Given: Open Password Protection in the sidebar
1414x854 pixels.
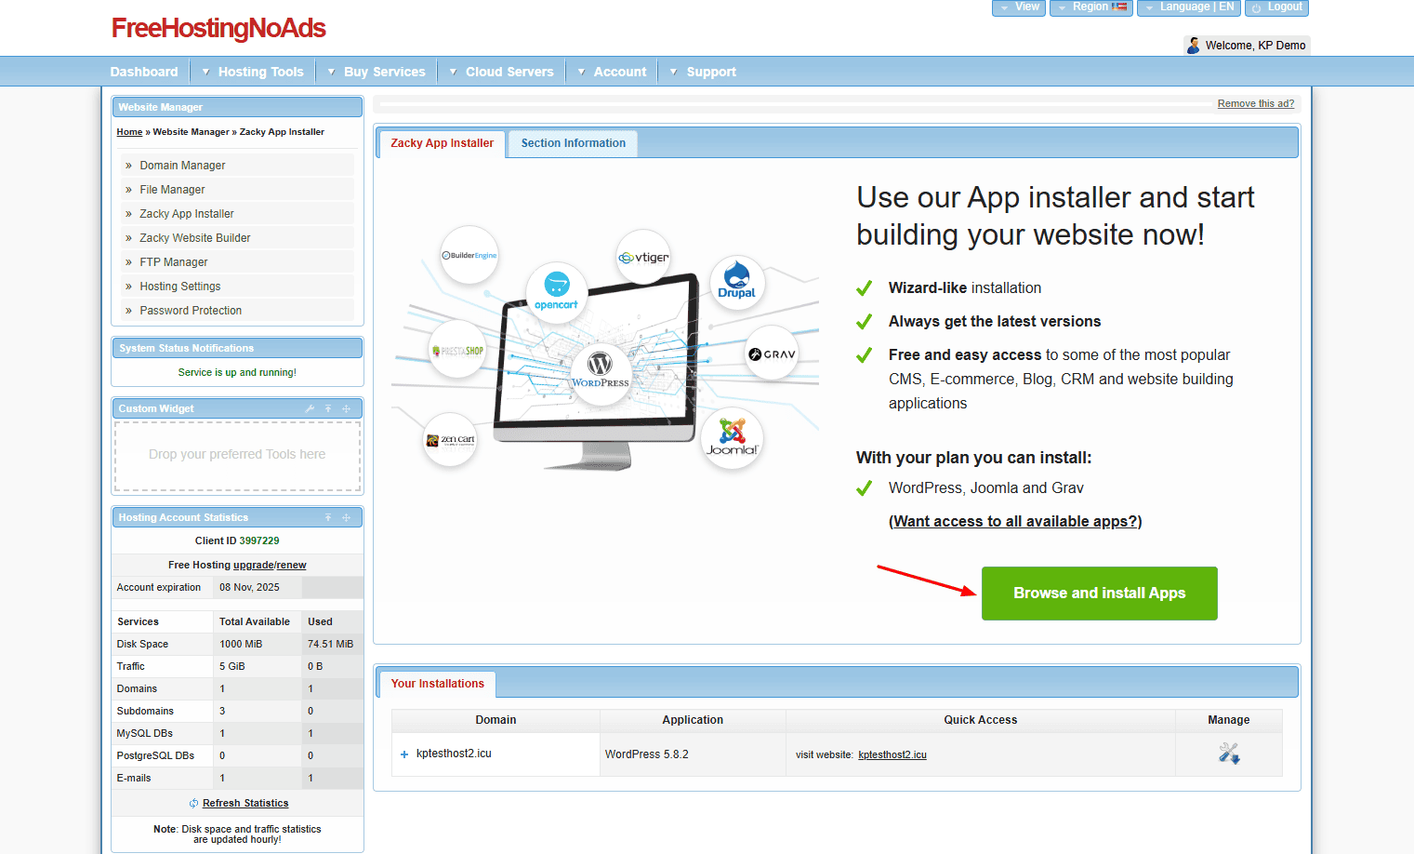Looking at the screenshot, I should (x=191, y=311).
